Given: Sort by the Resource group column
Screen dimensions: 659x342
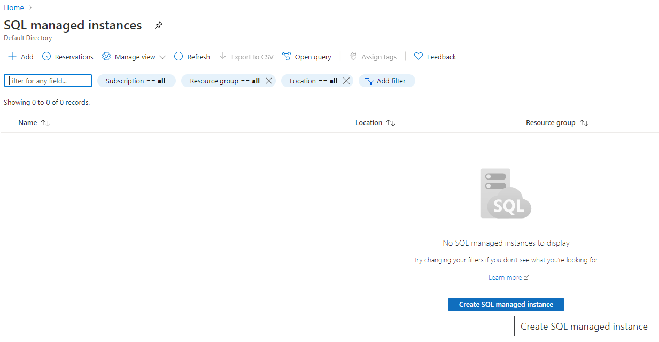Looking at the screenshot, I should pyautogui.click(x=557, y=123).
